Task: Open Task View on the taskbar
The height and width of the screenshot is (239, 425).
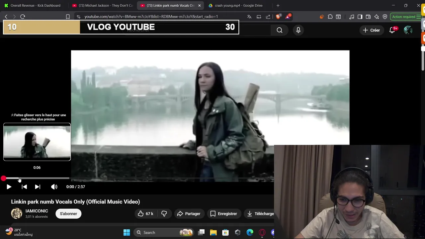Action: click(x=201, y=232)
